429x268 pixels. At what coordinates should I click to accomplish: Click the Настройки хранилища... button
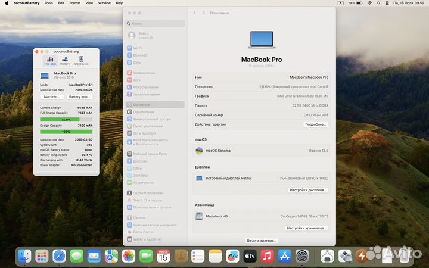[306, 228]
